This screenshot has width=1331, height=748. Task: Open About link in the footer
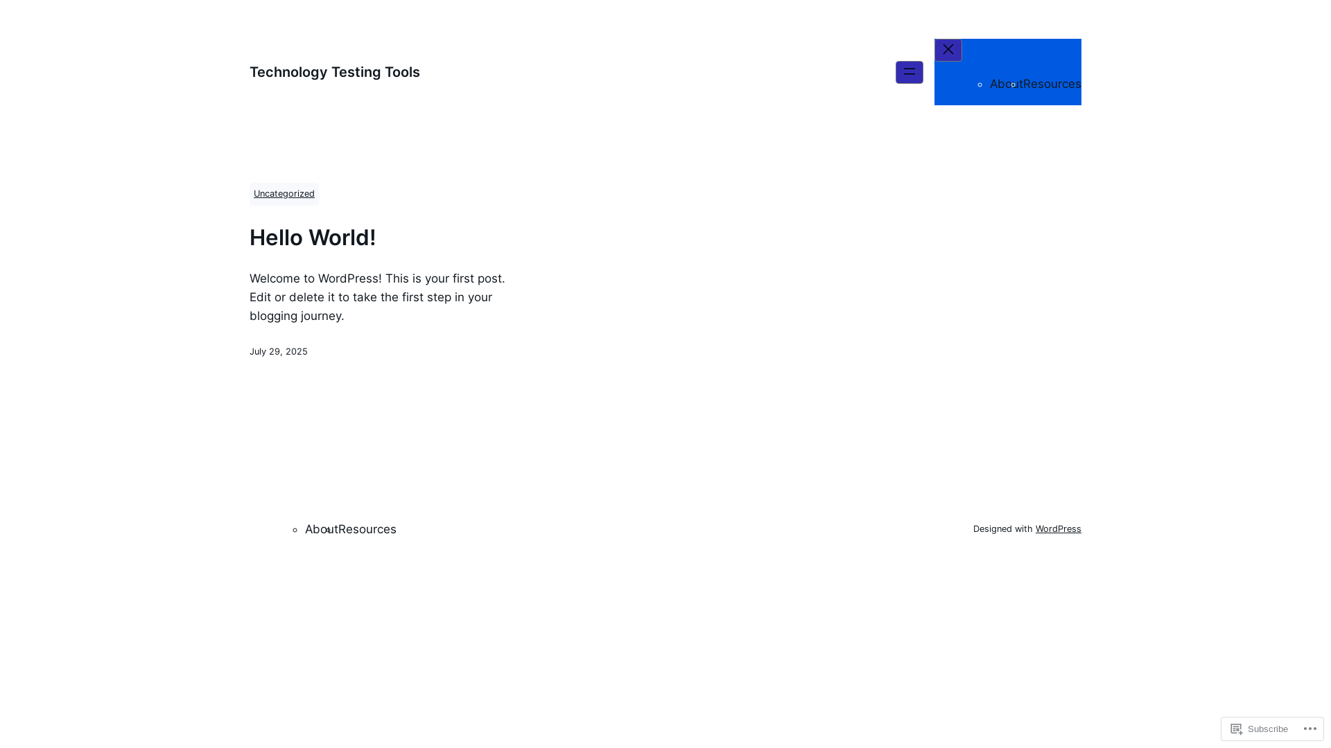(x=321, y=529)
